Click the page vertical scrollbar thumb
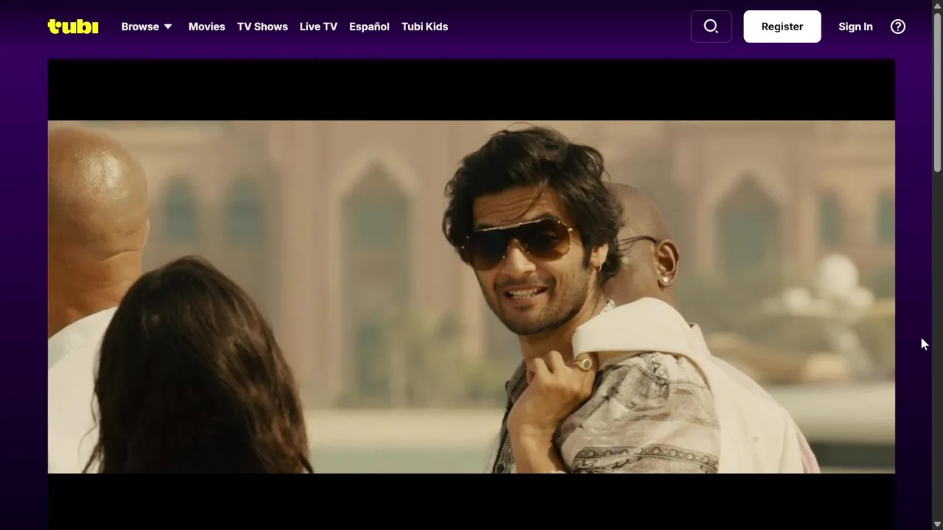 [x=937, y=92]
